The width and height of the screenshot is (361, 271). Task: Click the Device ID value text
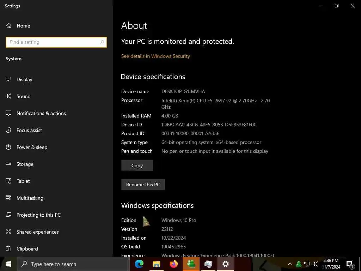tap(209, 125)
